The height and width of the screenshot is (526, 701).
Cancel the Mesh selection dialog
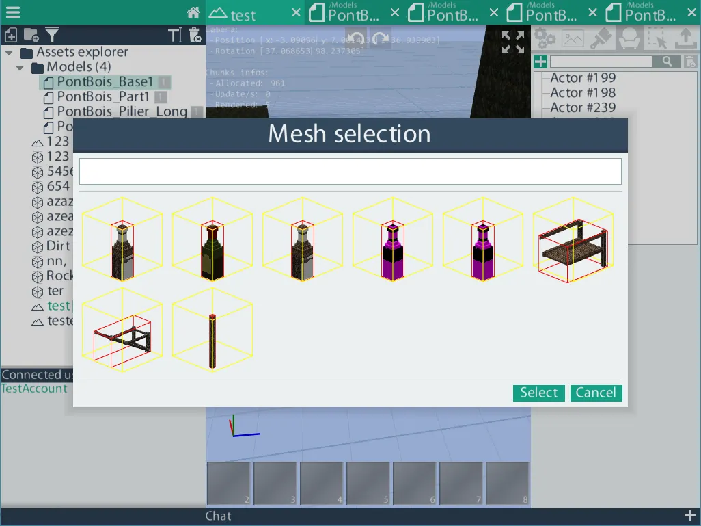click(596, 393)
